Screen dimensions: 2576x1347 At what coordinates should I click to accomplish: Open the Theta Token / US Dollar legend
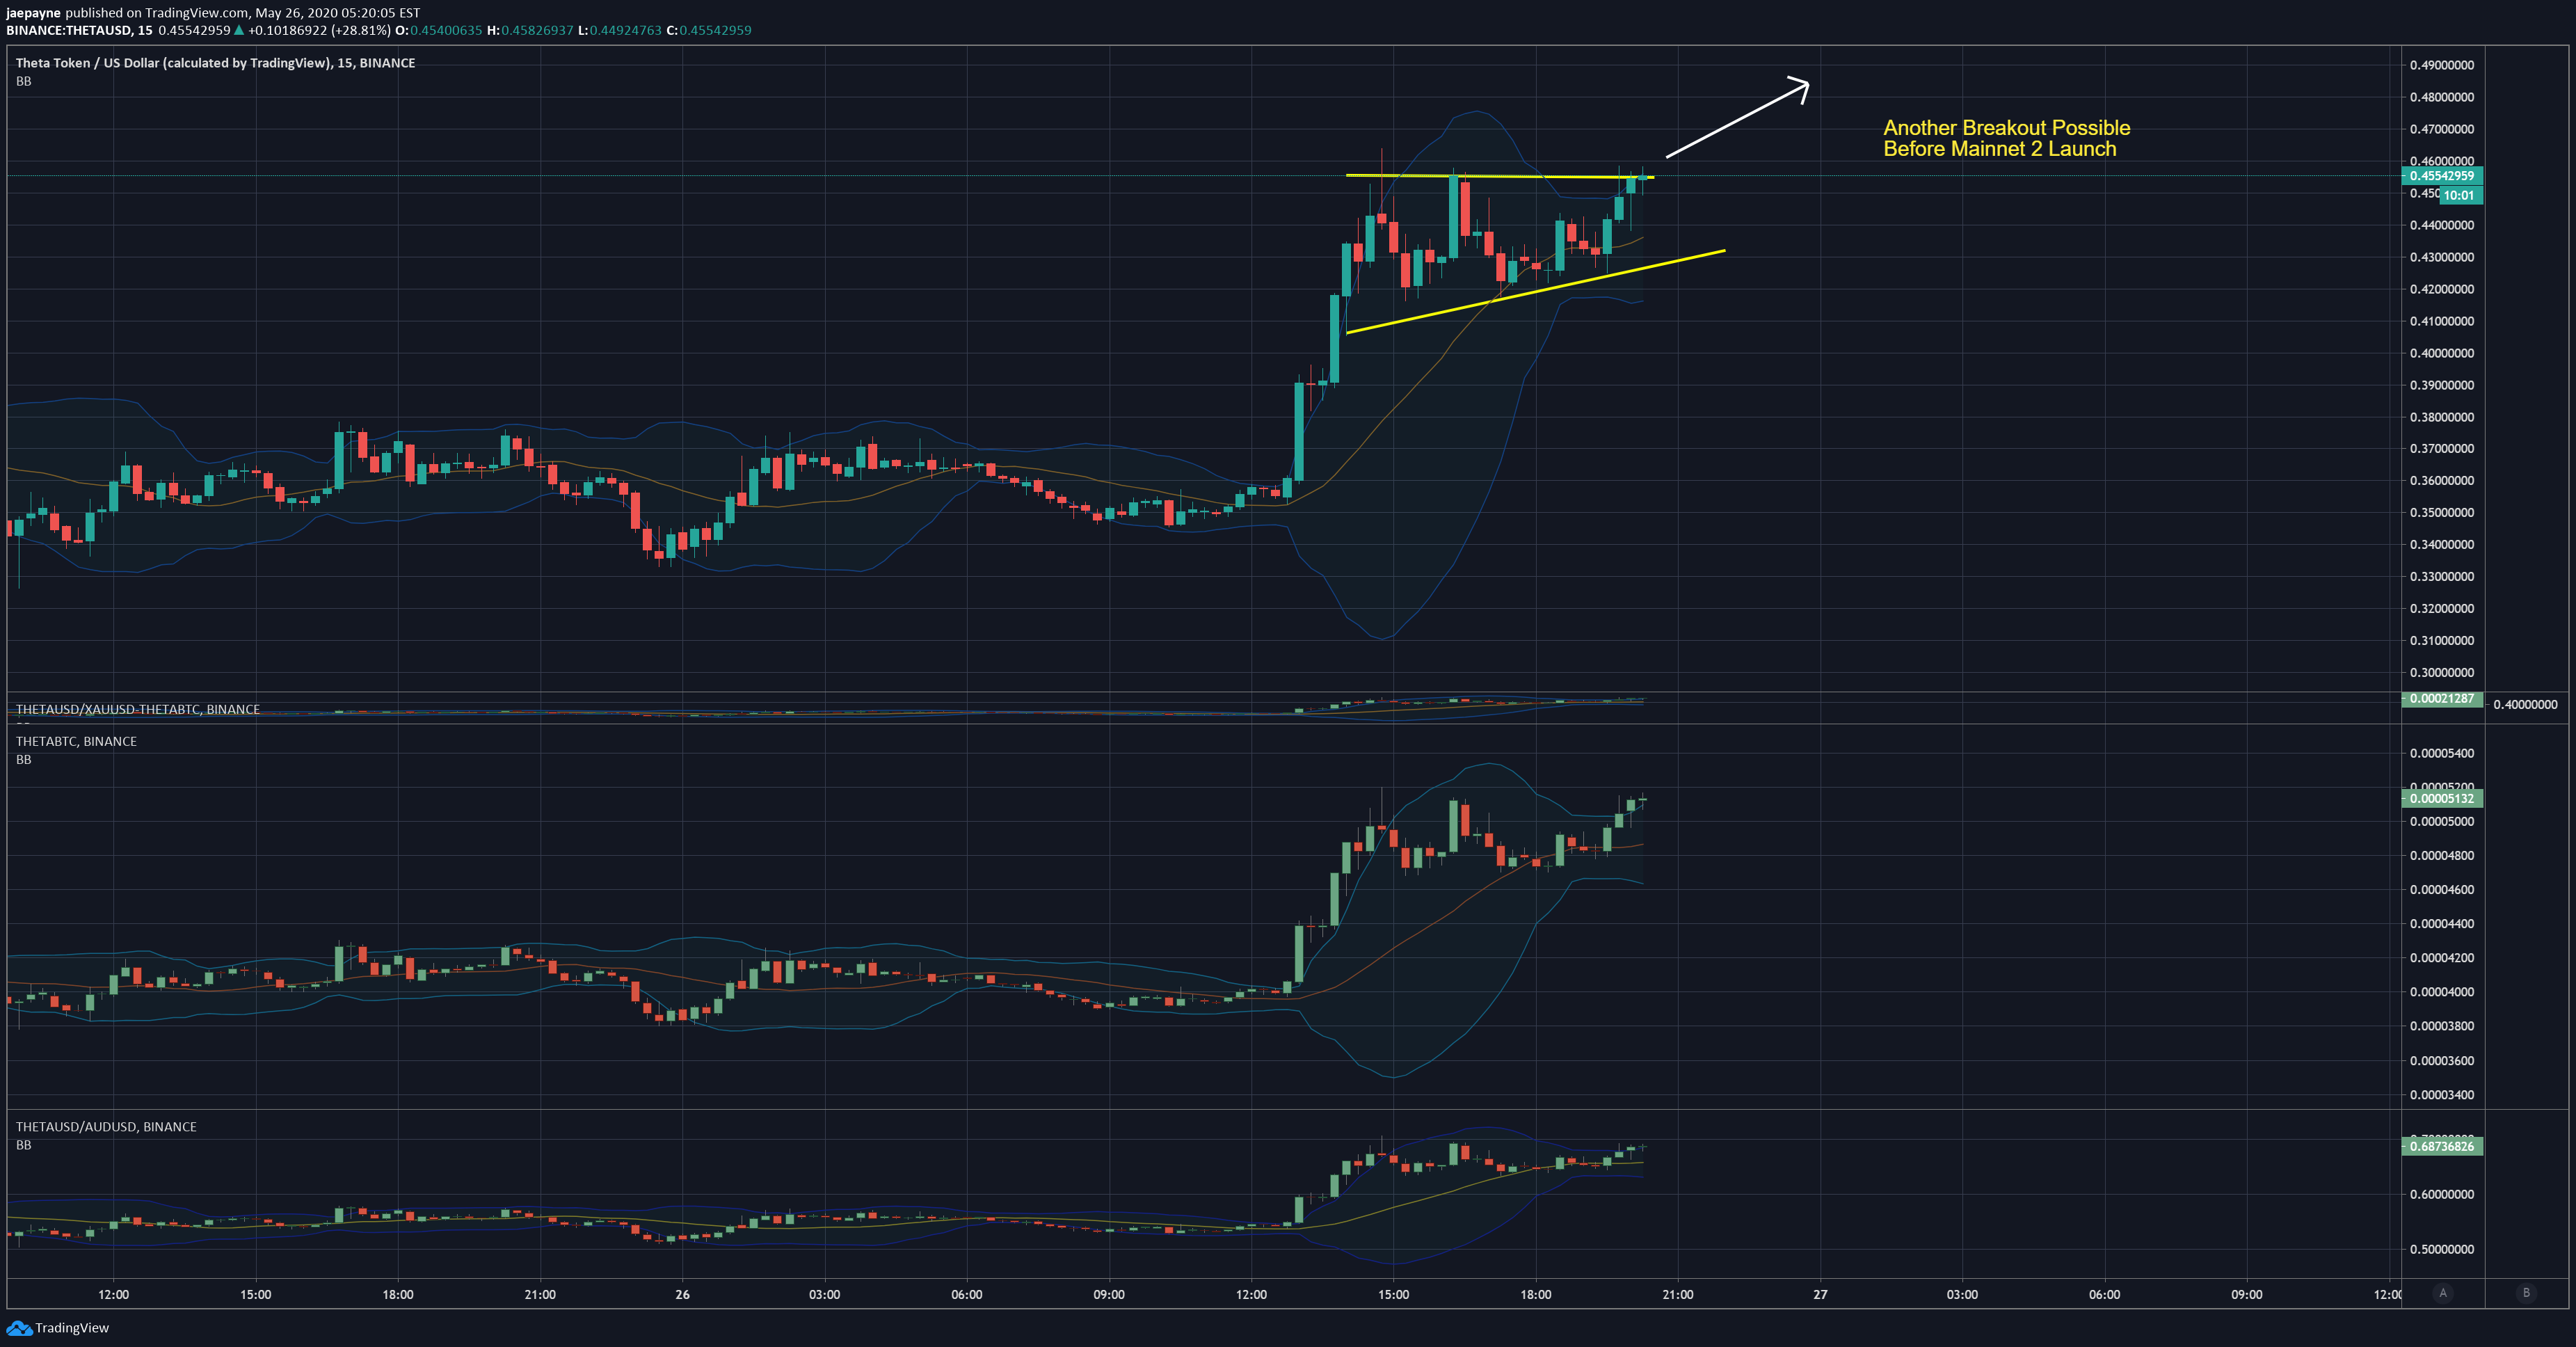coord(215,62)
